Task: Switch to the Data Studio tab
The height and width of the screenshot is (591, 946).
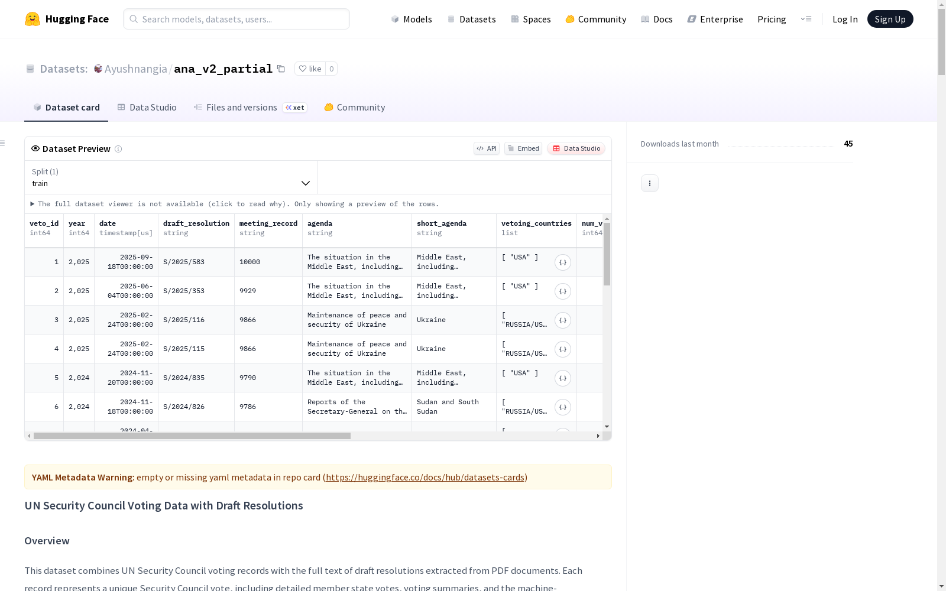Action: (147, 108)
